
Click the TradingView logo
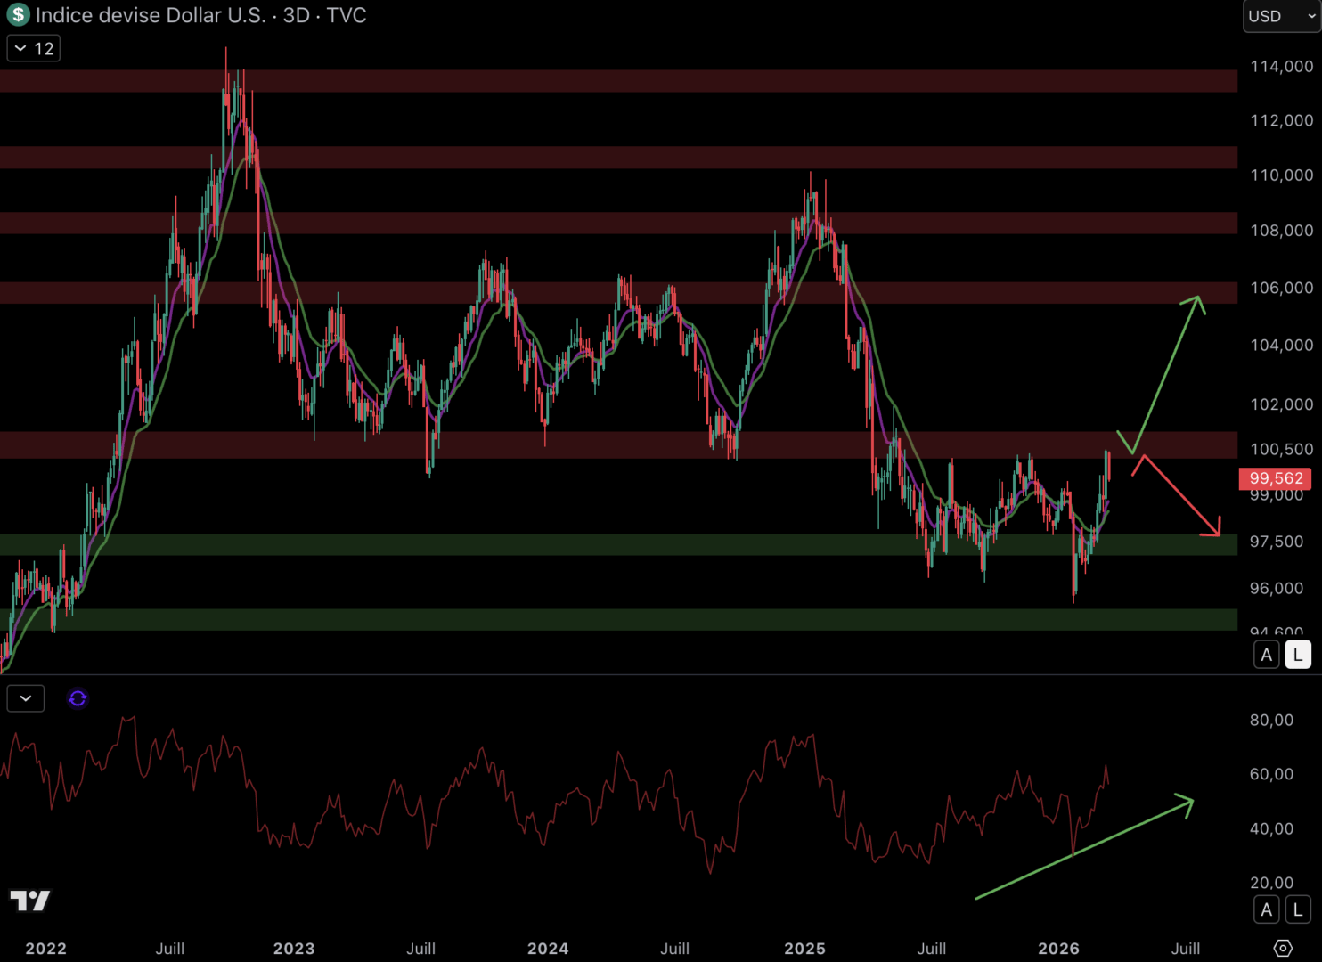click(30, 901)
